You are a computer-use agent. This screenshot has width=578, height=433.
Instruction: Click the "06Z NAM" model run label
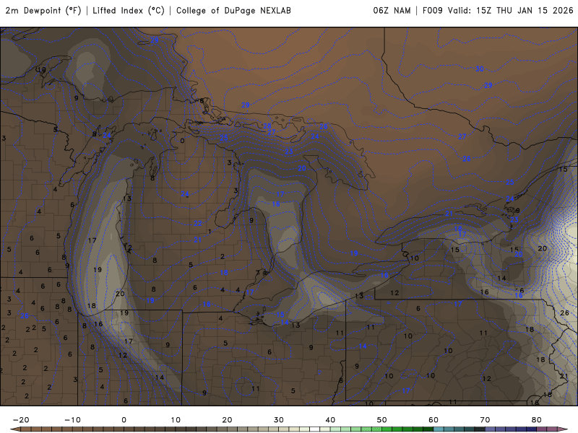[392, 11]
